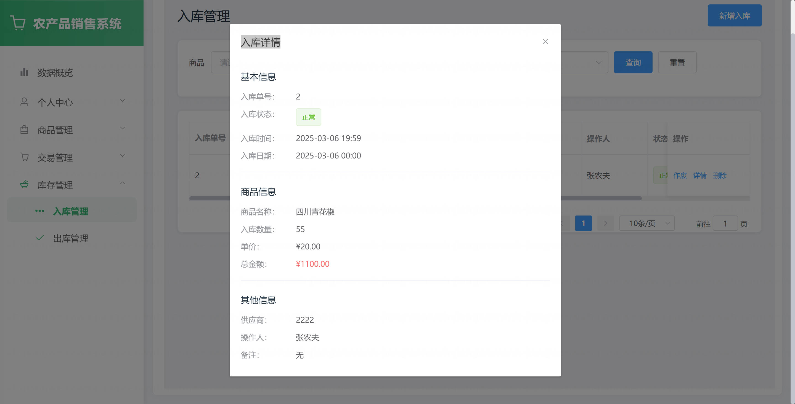Click the checkmark icon beside 出库管理
The image size is (795, 404).
[40, 238]
